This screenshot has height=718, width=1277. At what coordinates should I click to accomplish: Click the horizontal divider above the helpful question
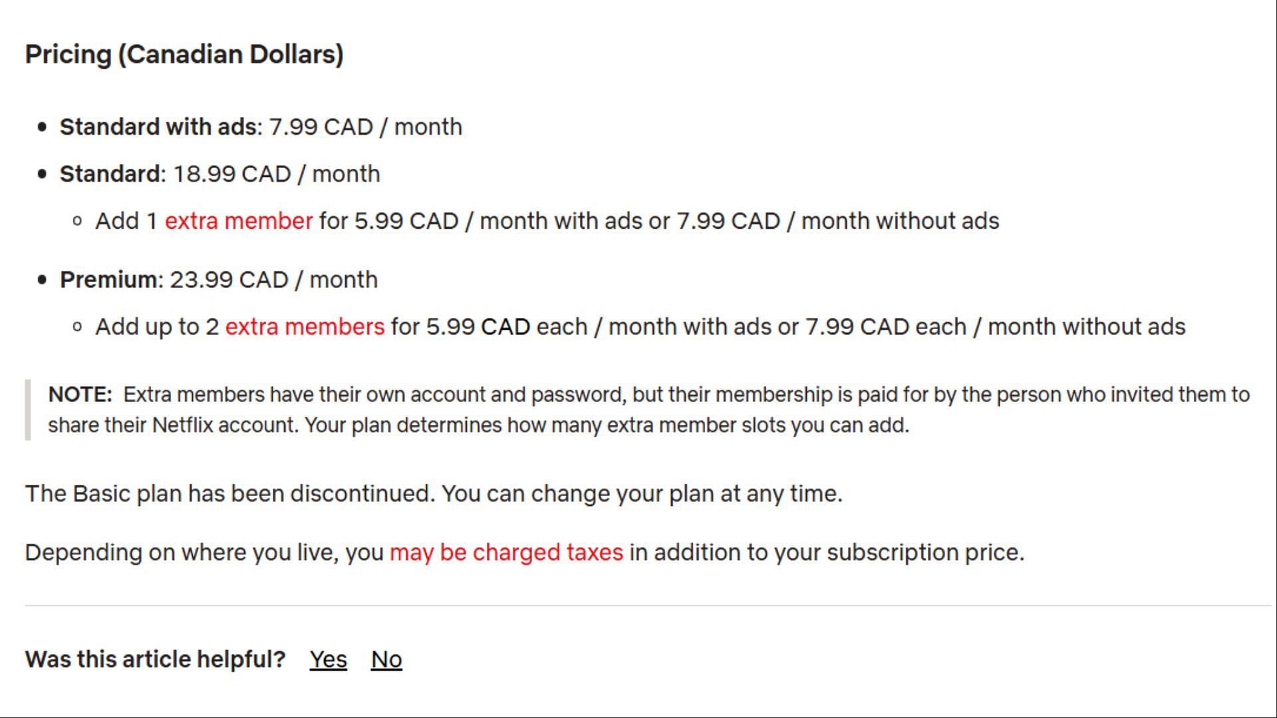(648, 606)
